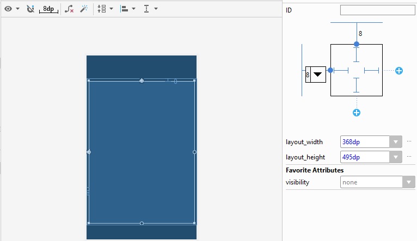Click the ID text field
Screen dimensions: 417x241
coord(377,10)
